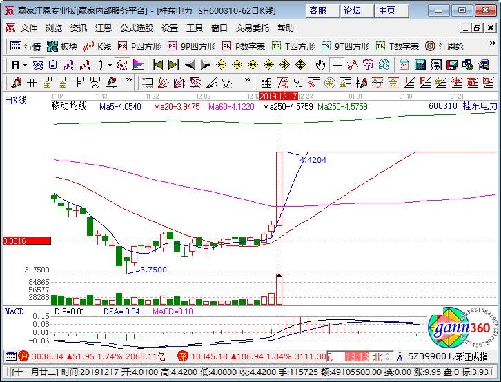The image size is (501, 382).
Task: Open the notepad icon
Action: [436, 65]
